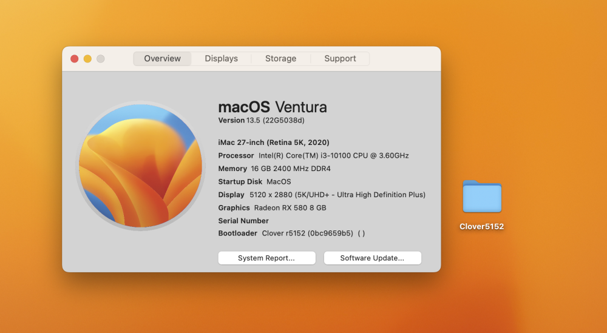Click the Version 13.5 (22G5038d) text
Screen dimensions: 607x333
pos(261,120)
